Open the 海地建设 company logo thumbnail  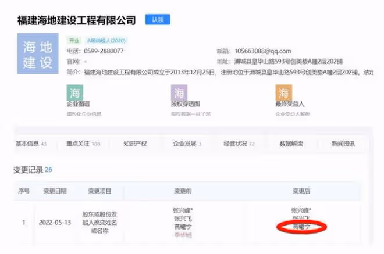point(38,53)
